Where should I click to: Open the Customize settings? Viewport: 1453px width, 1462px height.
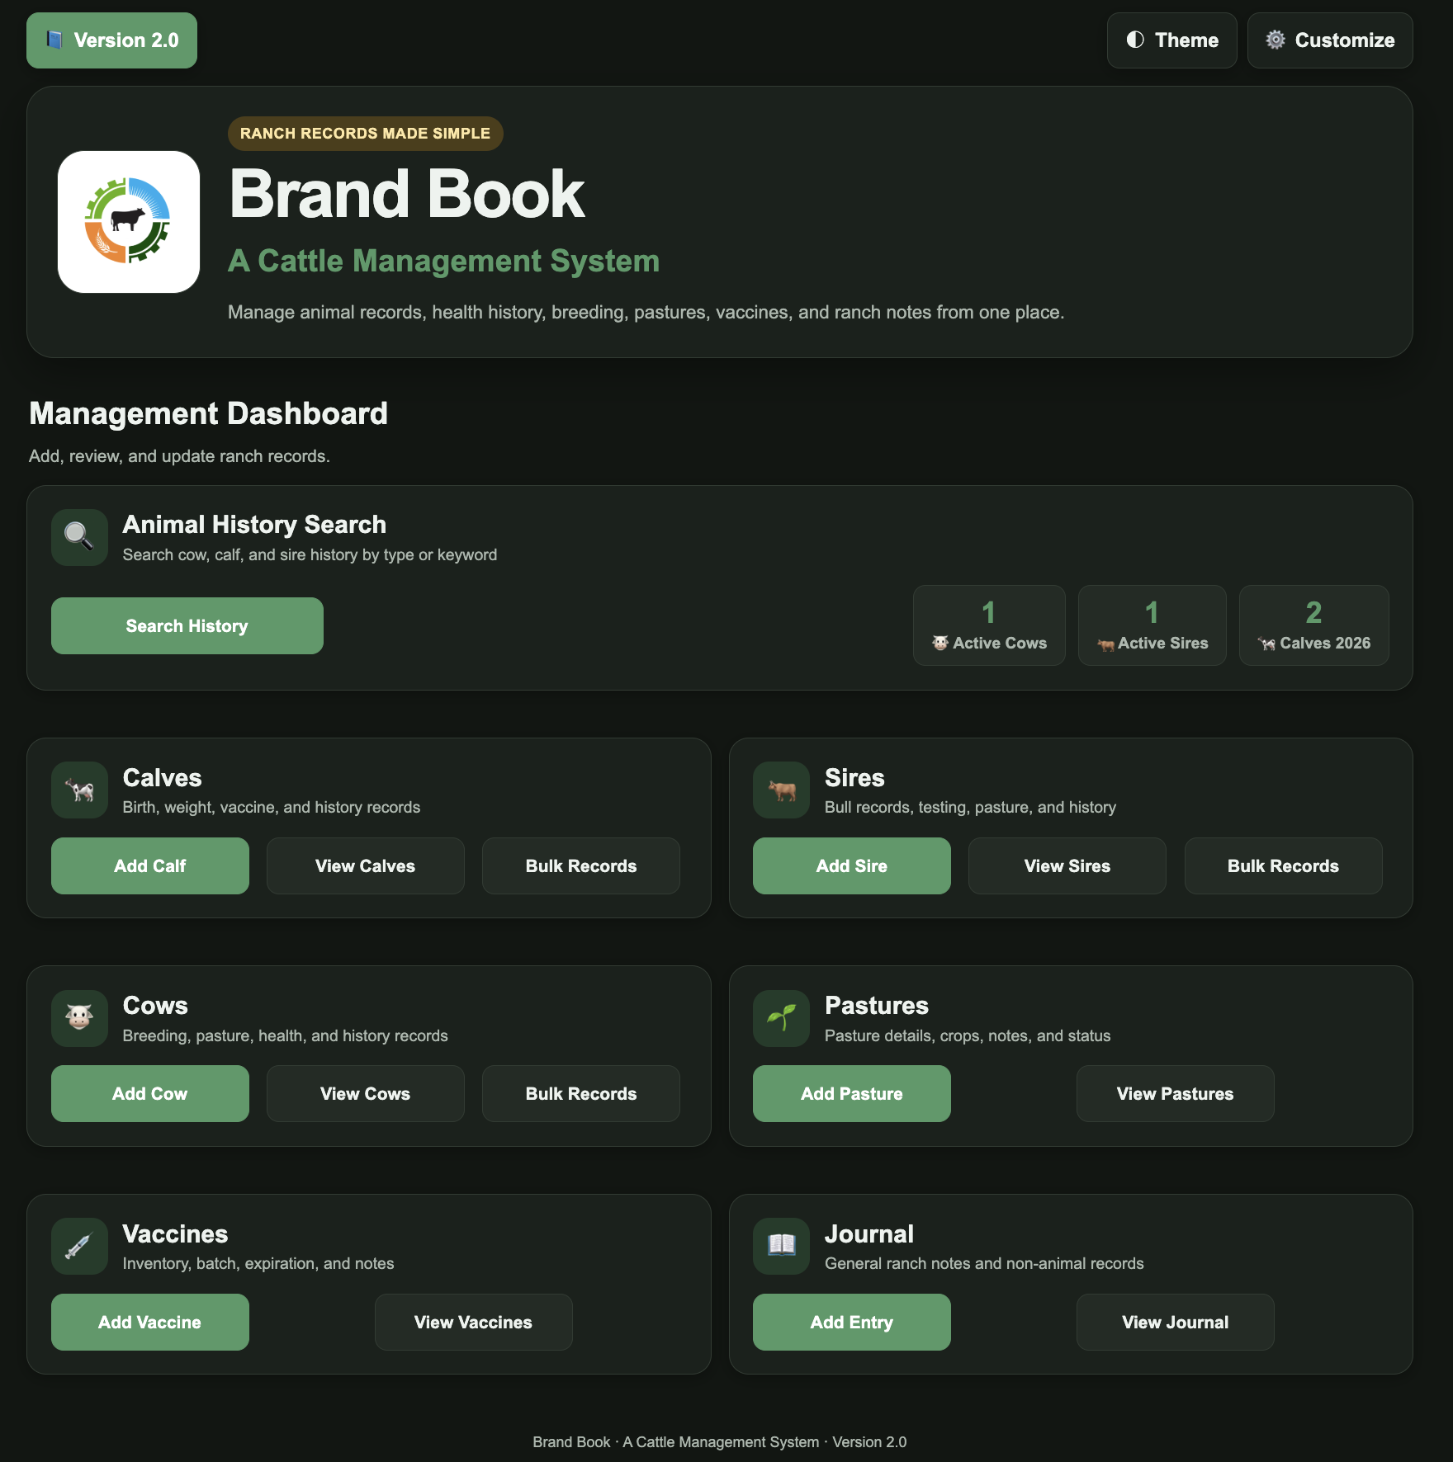1330,40
